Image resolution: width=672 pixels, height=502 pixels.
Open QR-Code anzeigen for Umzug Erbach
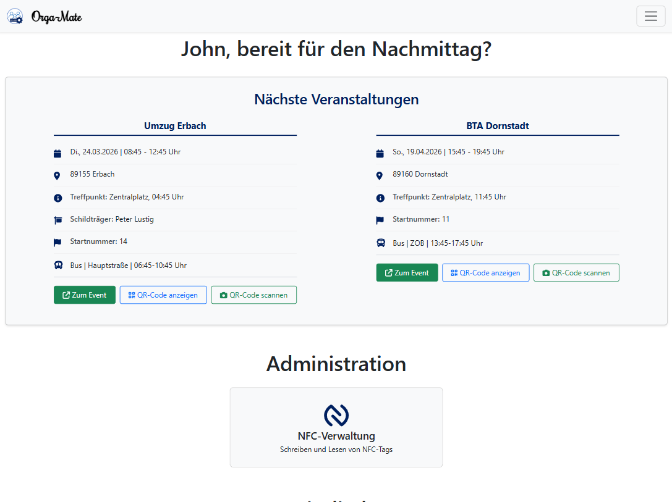tap(163, 295)
